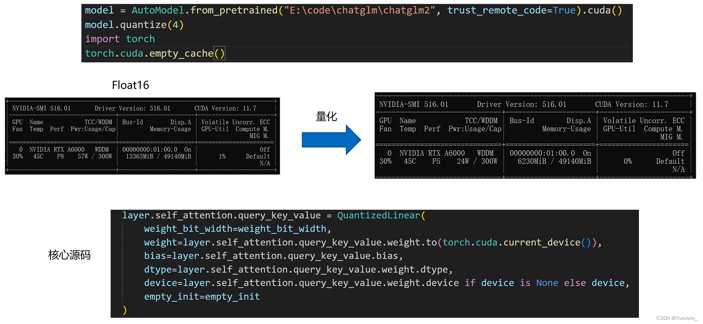Click the 'import torch' code line
The image size is (703, 324).
click(120, 39)
